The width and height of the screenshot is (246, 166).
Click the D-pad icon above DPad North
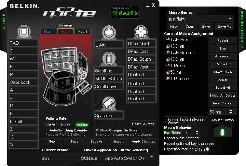click(141, 32)
